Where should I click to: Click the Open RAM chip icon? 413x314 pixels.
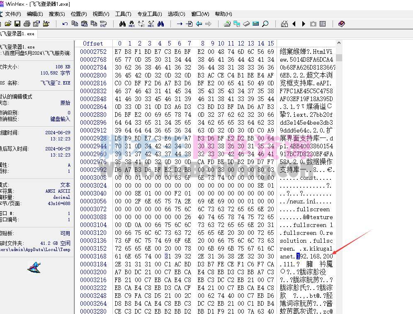246,24
